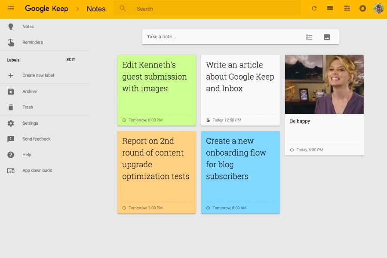387x258 pixels.
Task: Open Help from the sidebar
Action: (x=27, y=155)
